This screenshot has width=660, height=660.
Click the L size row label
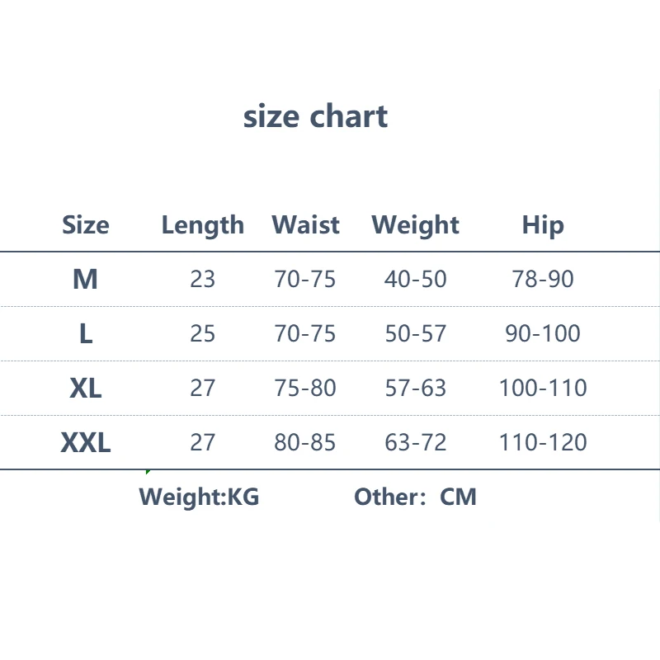[x=86, y=333]
